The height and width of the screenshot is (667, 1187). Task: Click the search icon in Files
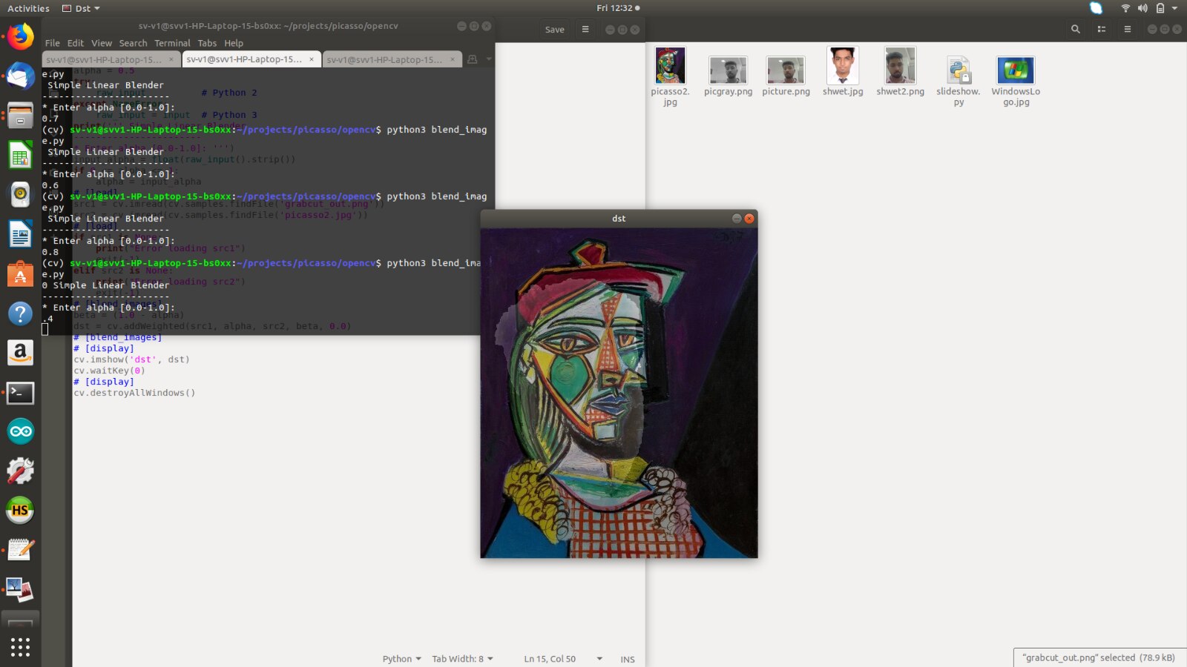pos(1075,30)
